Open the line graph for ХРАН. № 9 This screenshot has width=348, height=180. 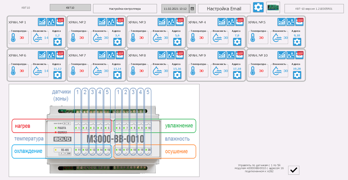tap(231, 55)
